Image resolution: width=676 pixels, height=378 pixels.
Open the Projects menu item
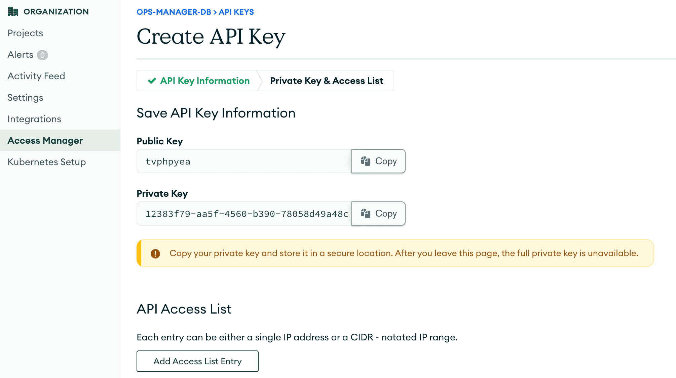[x=25, y=33]
